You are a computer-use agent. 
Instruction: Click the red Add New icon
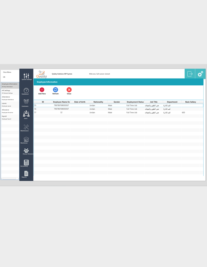pyautogui.click(x=42, y=90)
